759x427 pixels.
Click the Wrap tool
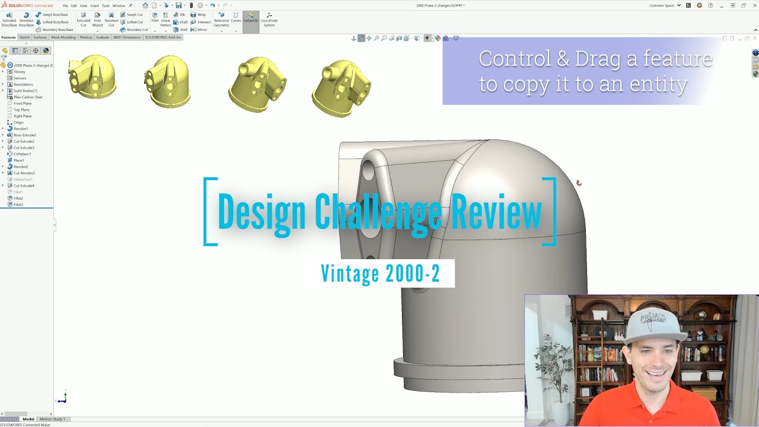(198, 14)
